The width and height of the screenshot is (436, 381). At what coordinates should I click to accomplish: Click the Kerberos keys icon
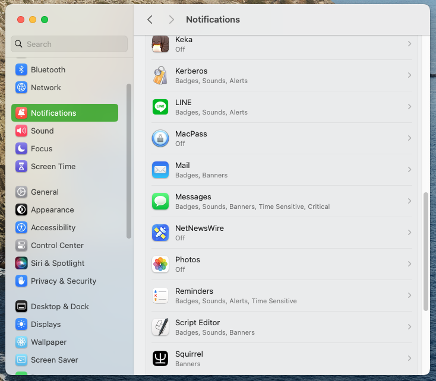point(160,75)
